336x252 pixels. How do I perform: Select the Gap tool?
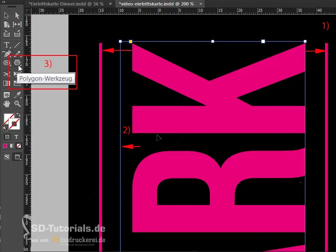(x=17, y=24)
